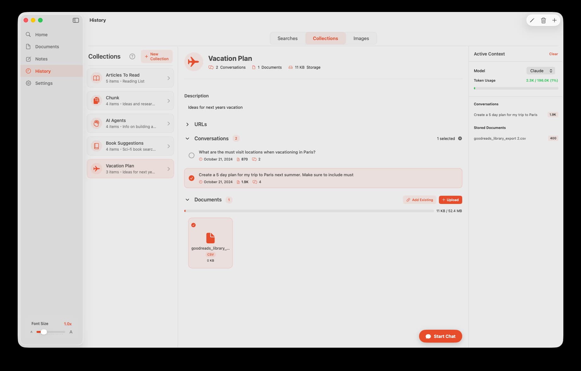Image resolution: width=581 pixels, height=371 pixels.
Task: Open the Model dropdown showing Claude
Action: 540,71
